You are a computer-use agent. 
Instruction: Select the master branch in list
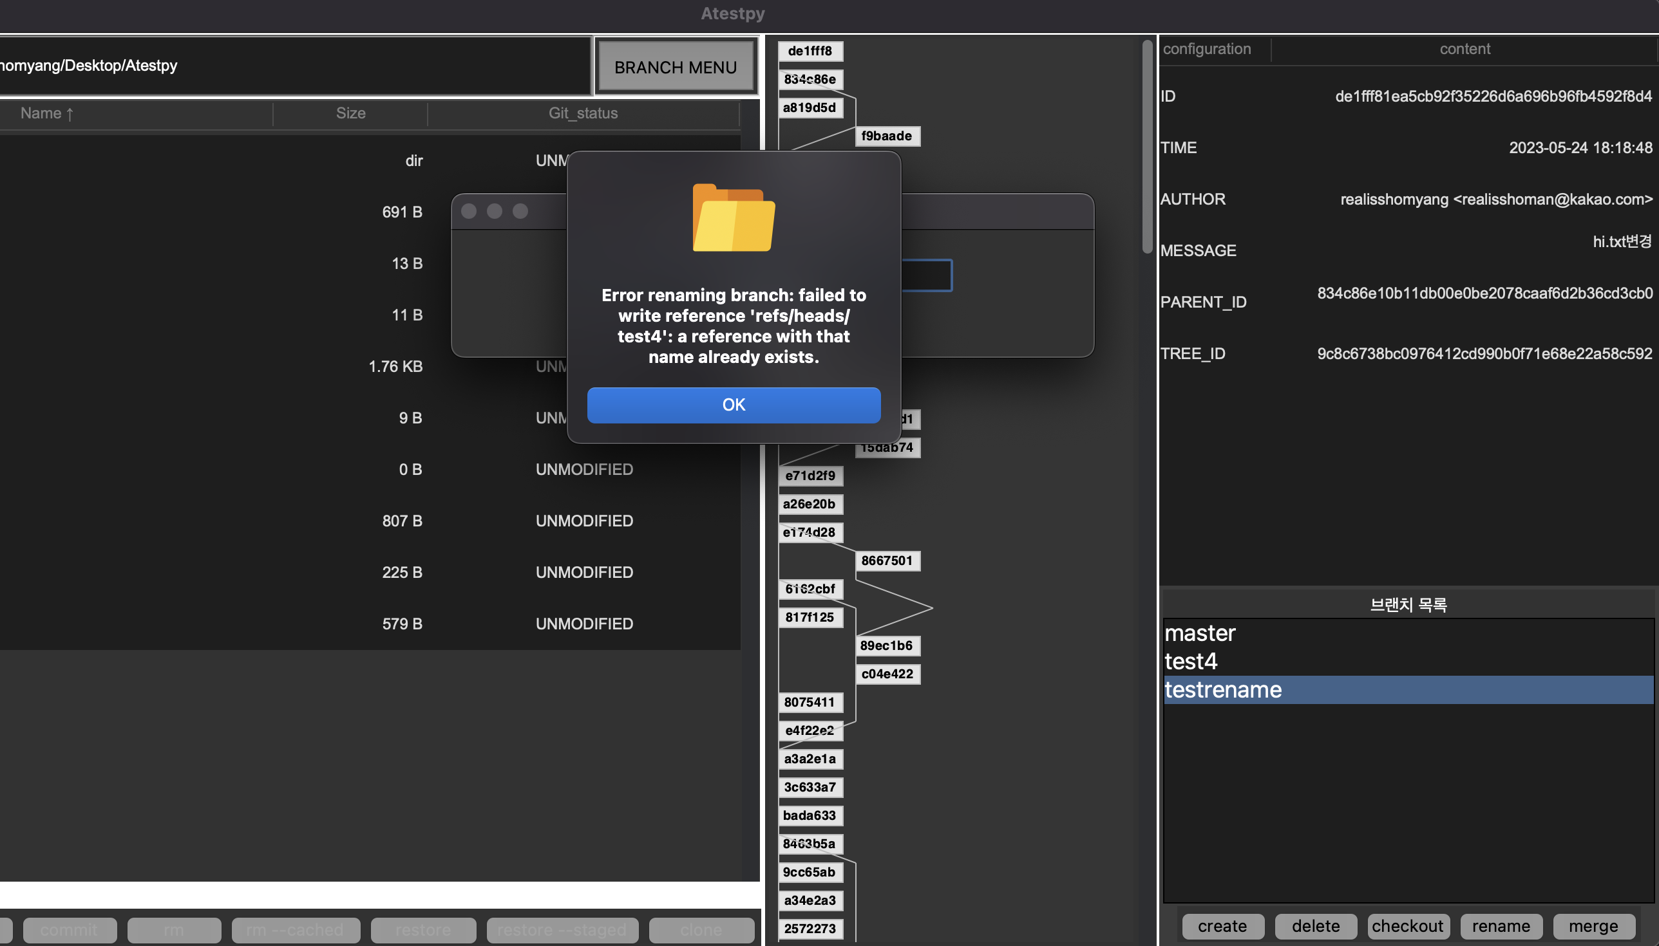tap(1200, 633)
